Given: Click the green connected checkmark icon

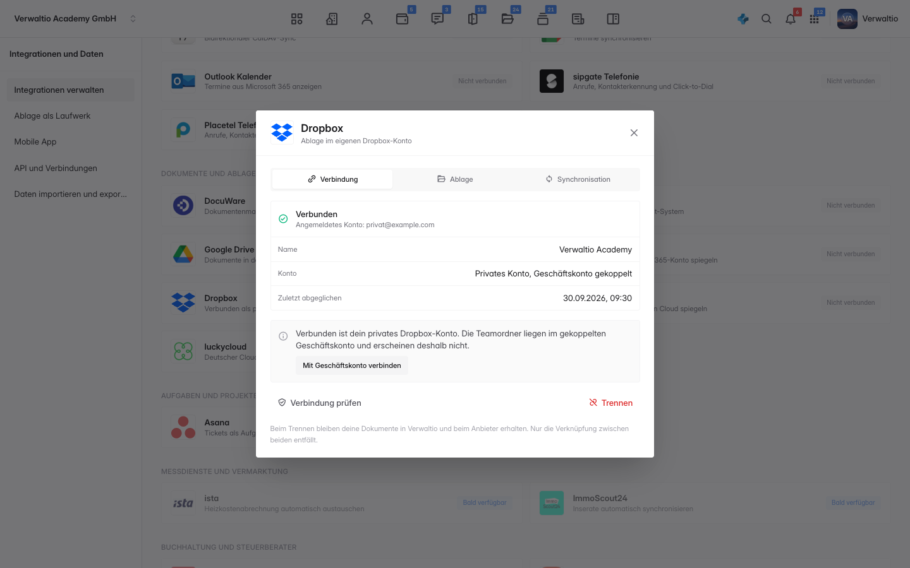Looking at the screenshot, I should [x=283, y=219].
